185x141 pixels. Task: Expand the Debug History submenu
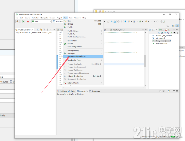pos(83,50)
